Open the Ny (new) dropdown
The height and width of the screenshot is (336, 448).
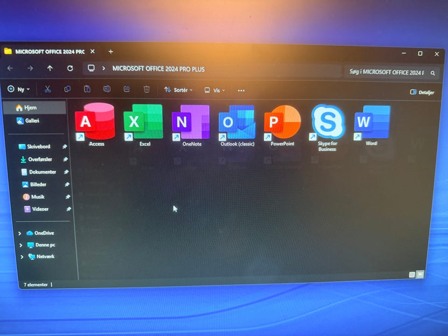pos(19,89)
